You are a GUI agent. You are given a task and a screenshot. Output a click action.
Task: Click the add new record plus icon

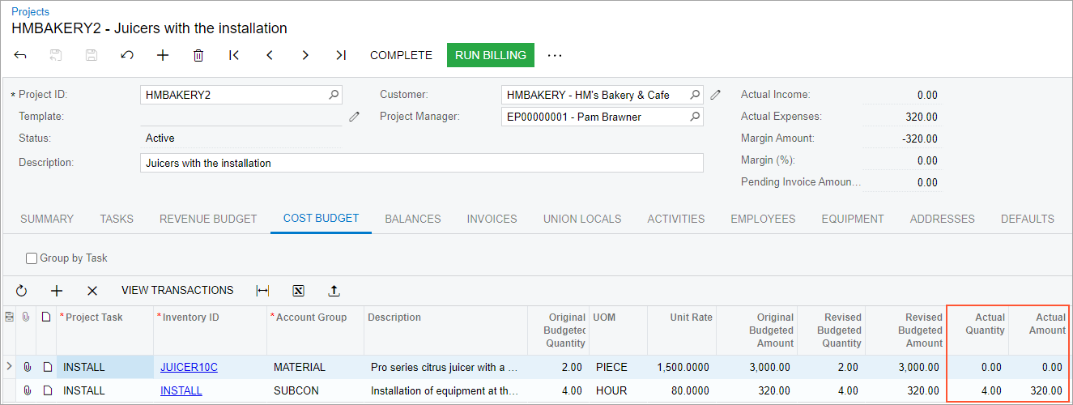(163, 55)
